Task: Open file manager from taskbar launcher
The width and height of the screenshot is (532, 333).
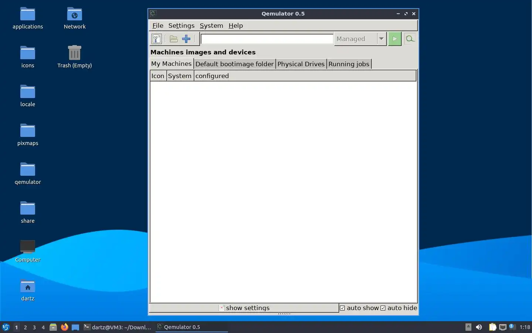Action: 53,327
